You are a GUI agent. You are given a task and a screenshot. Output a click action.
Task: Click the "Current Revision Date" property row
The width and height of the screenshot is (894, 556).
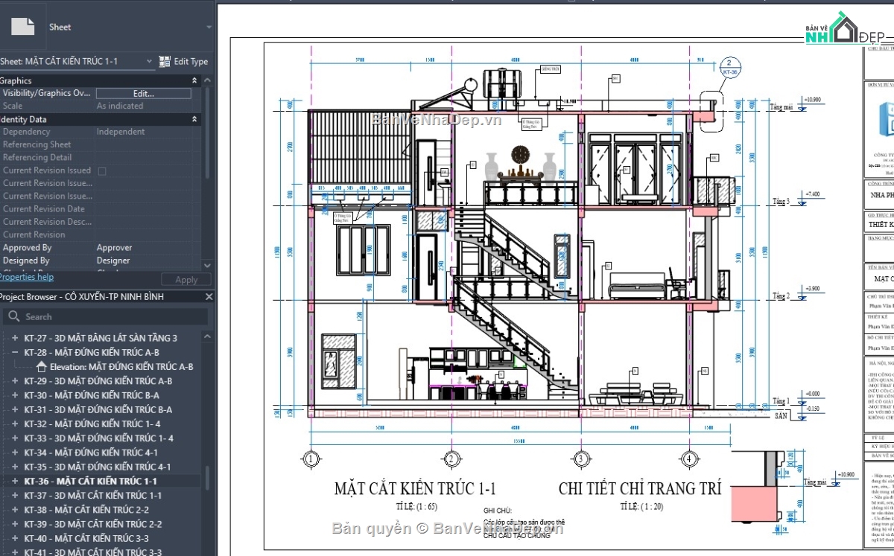coord(101,209)
